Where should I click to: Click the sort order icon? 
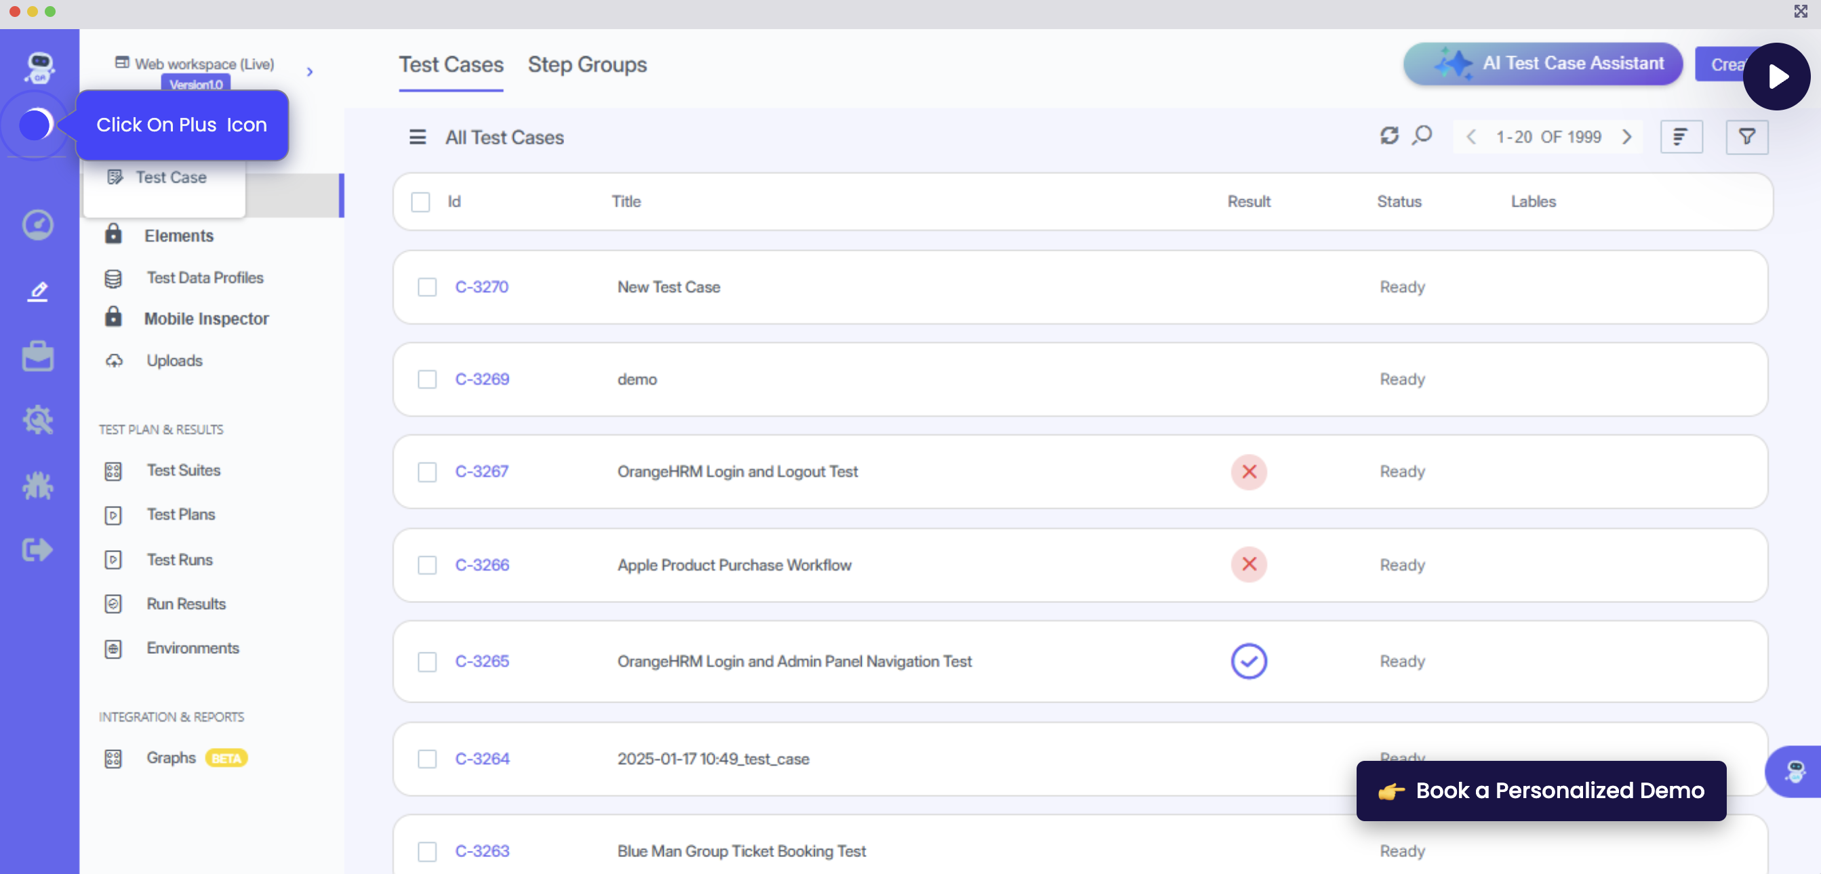point(1681,137)
